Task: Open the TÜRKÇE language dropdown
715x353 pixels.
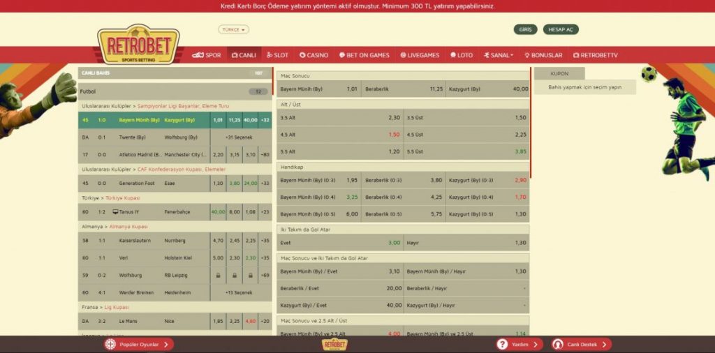Action: tap(233, 30)
